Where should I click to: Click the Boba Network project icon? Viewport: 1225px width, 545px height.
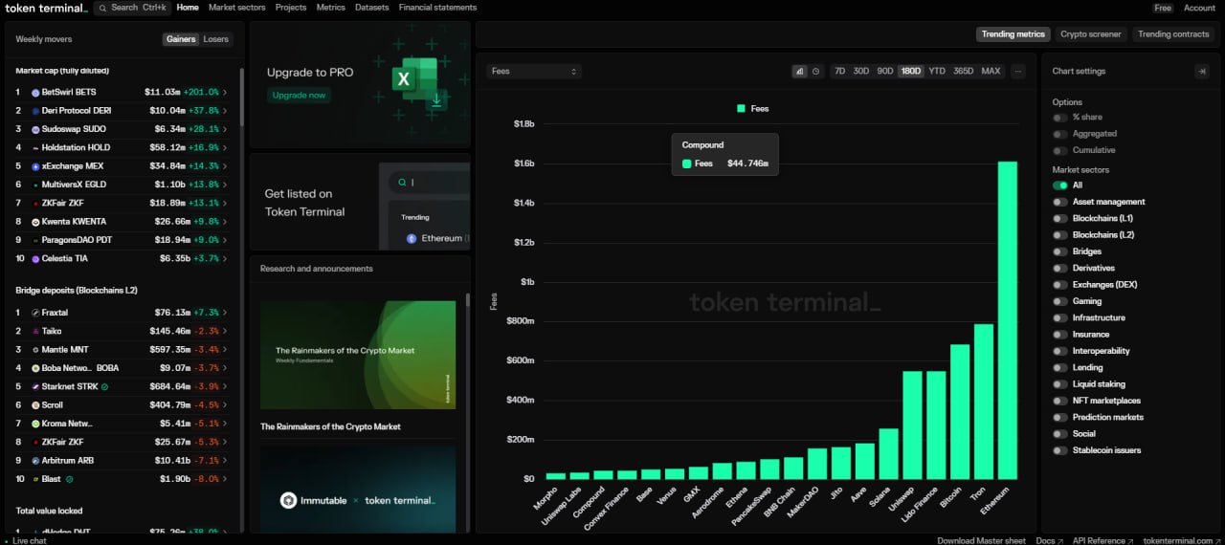[35, 368]
